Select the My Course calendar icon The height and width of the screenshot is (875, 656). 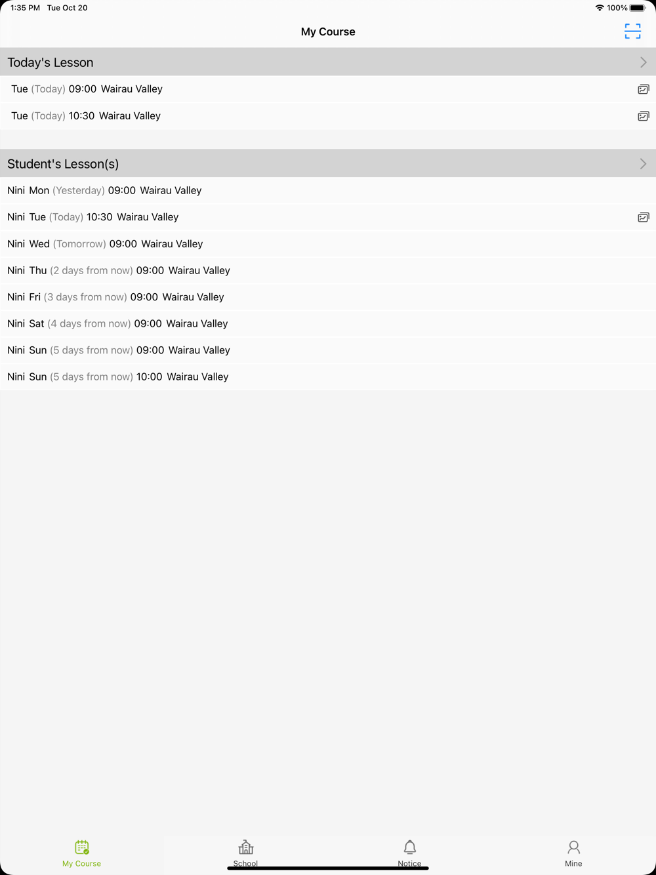coord(82,847)
